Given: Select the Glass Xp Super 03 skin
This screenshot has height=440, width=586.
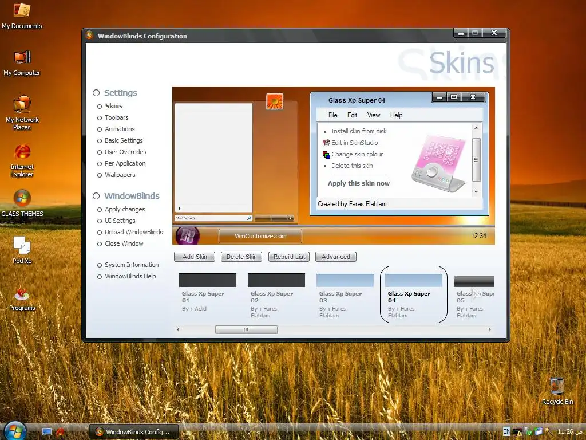Looking at the screenshot, I should (345, 296).
